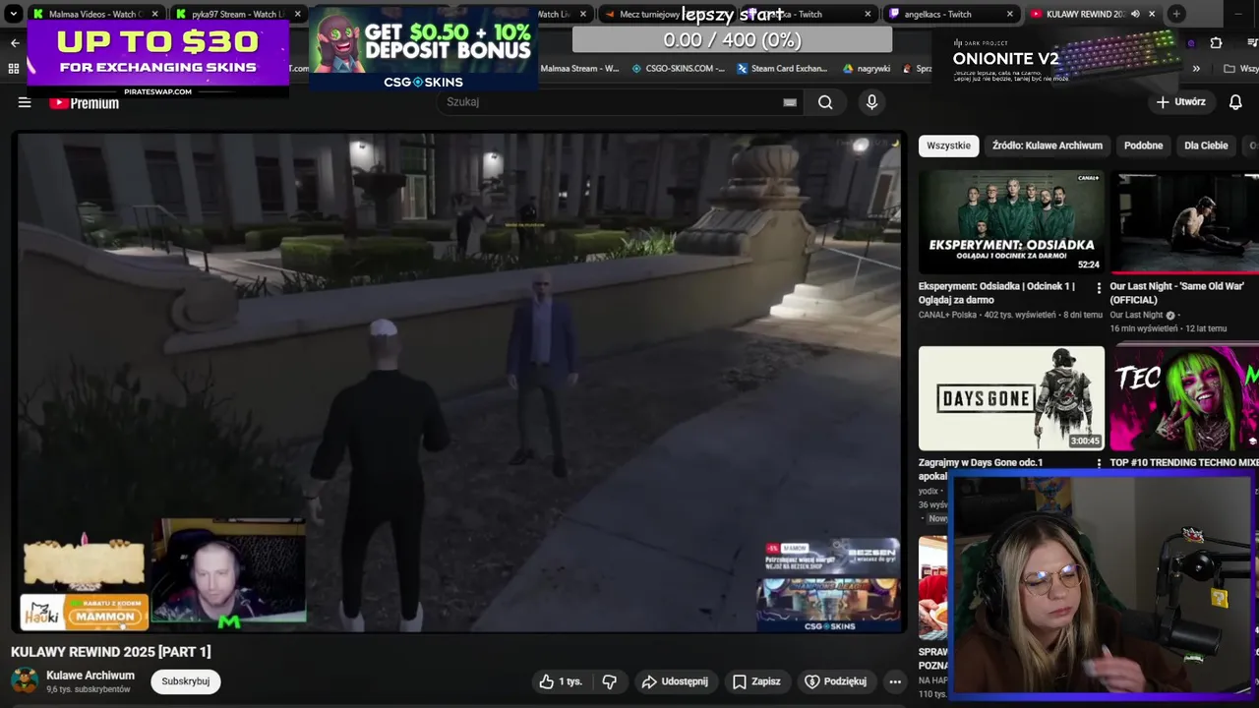Close the Malmaa Videos tab
Viewport: 1259px width, 708px height.
154,14
